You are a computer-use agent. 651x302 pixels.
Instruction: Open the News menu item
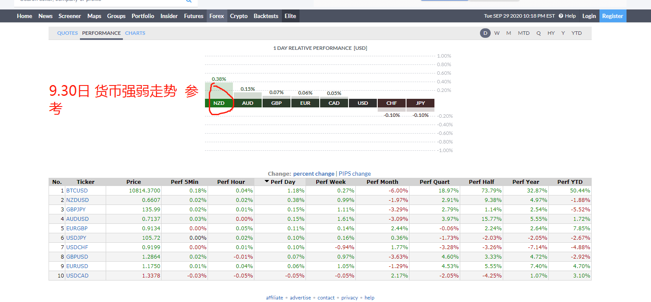pos(46,16)
